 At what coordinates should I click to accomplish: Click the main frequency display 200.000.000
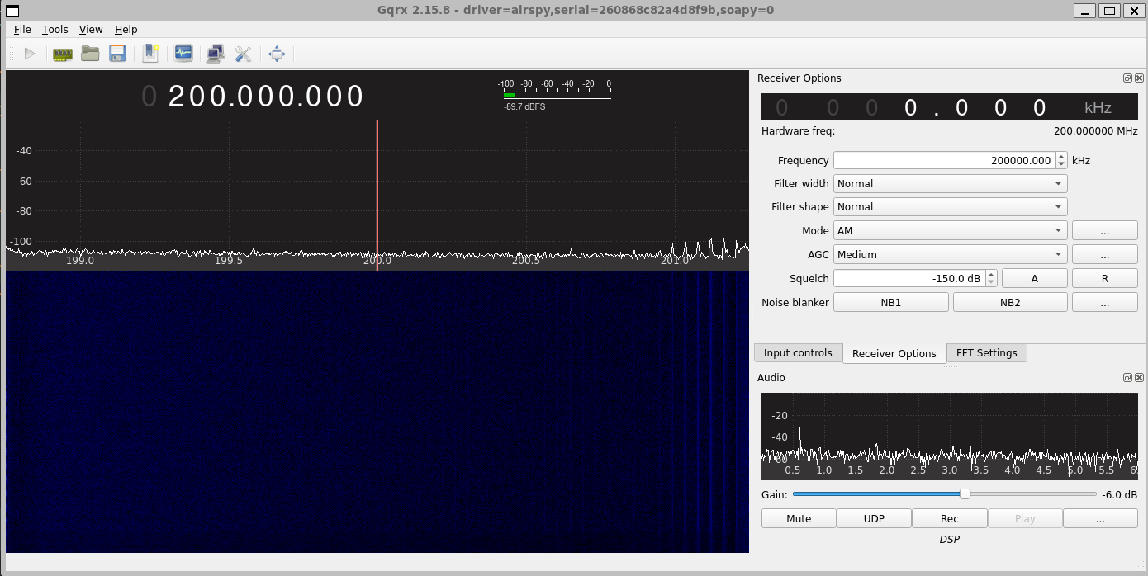(x=254, y=97)
